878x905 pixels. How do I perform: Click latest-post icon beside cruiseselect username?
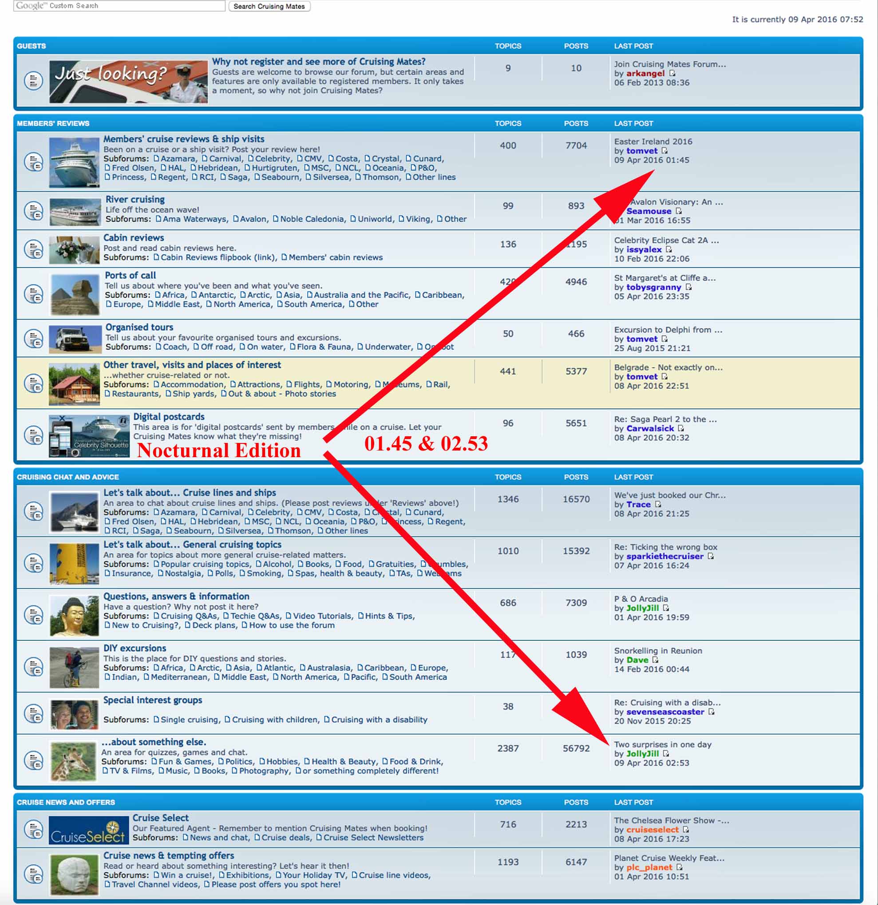(x=685, y=830)
